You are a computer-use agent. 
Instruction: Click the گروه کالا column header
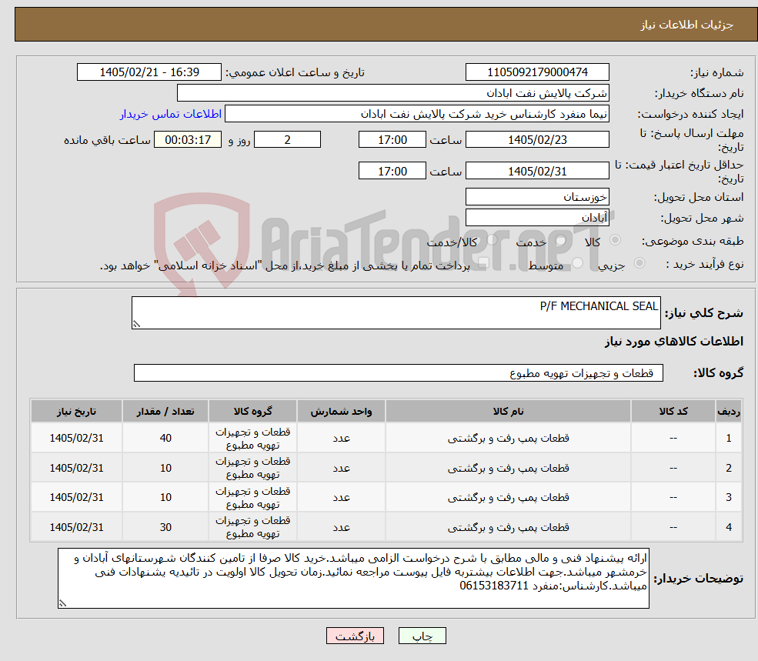coord(252,411)
